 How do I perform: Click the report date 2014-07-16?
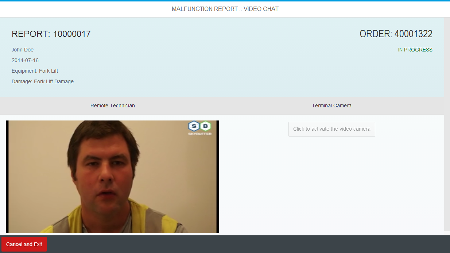(x=25, y=60)
